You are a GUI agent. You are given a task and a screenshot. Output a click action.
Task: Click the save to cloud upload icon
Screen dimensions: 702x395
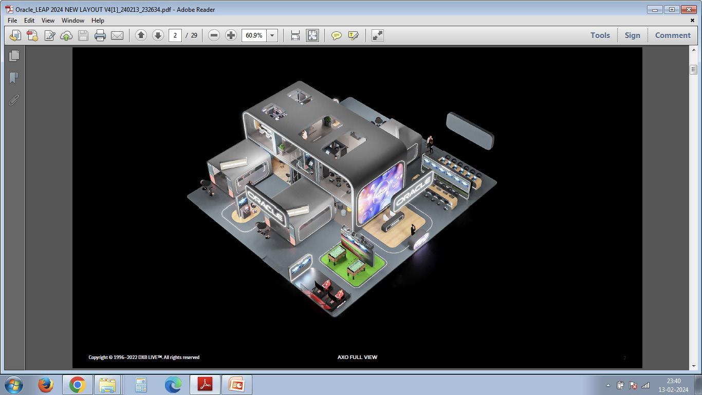(66, 35)
